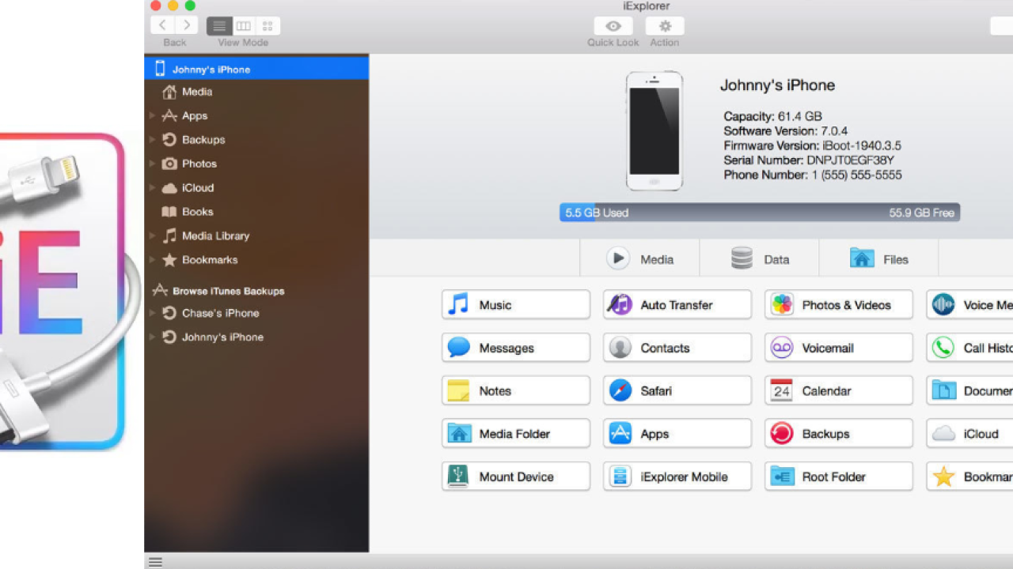Click the Quick Look eye icon
Viewport: 1013px width, 569px height.
pos(613,26)
